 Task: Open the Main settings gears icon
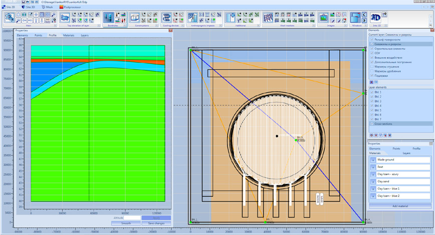10,17
